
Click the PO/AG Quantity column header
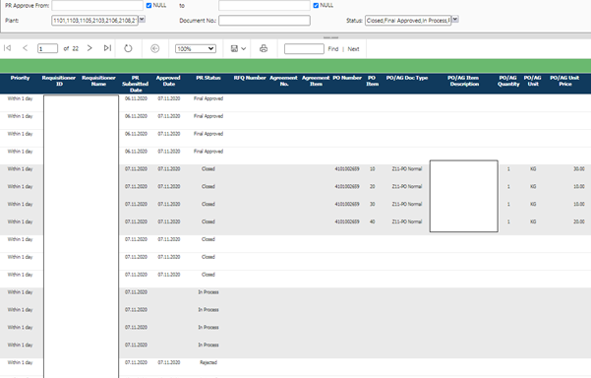pyautogui.click(x=508, y=81)
